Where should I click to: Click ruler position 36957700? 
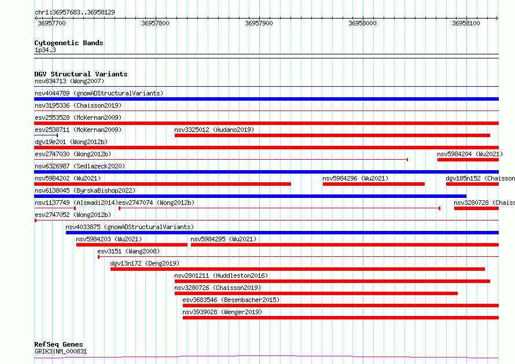pos(52,23)
